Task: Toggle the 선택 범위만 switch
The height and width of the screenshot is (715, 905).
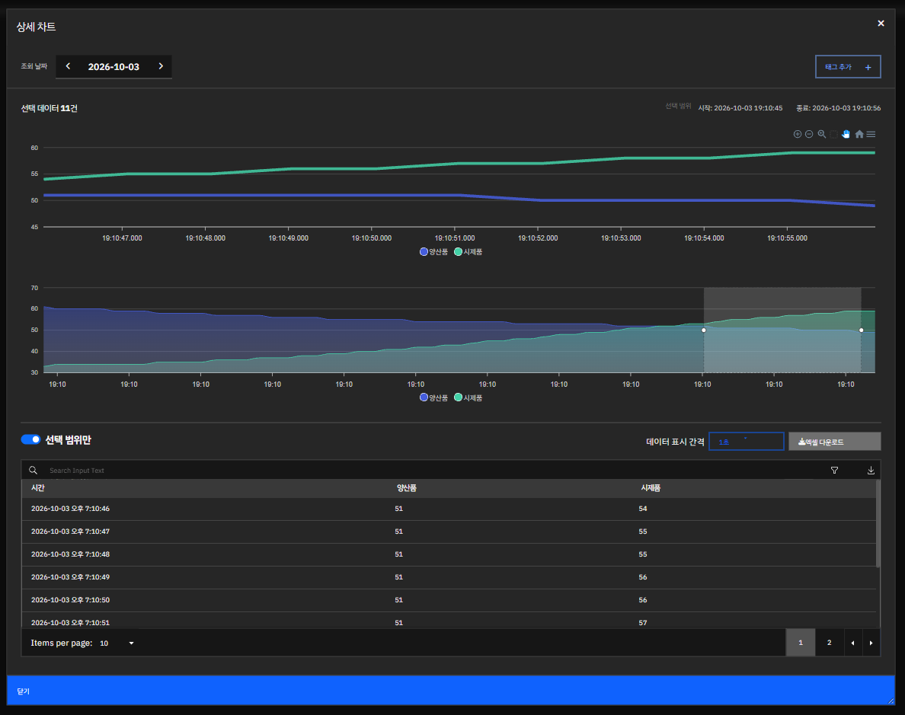Action: [30, 439]
